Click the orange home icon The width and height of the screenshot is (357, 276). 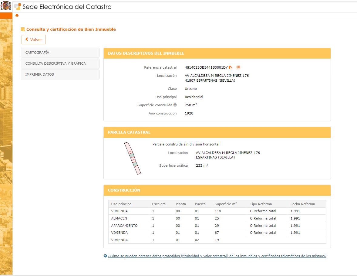click(17, 15)
